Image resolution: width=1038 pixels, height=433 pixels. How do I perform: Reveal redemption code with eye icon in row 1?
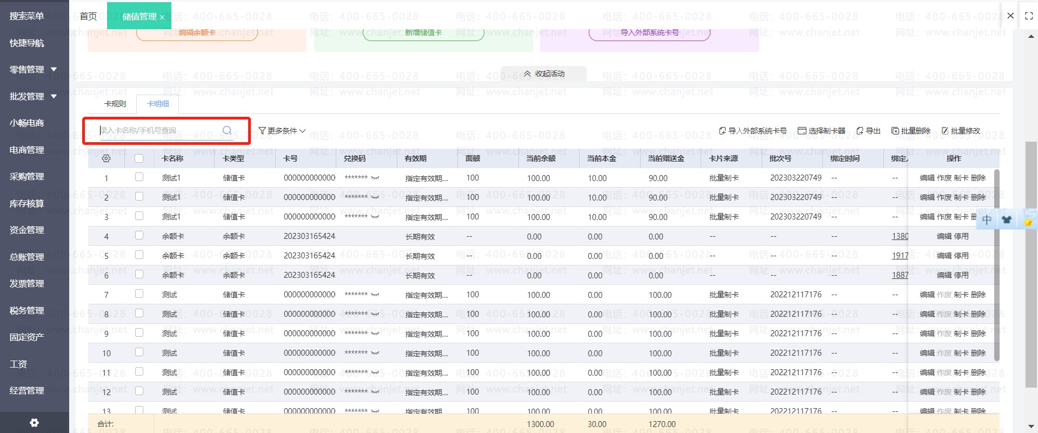tap(375, 178)
